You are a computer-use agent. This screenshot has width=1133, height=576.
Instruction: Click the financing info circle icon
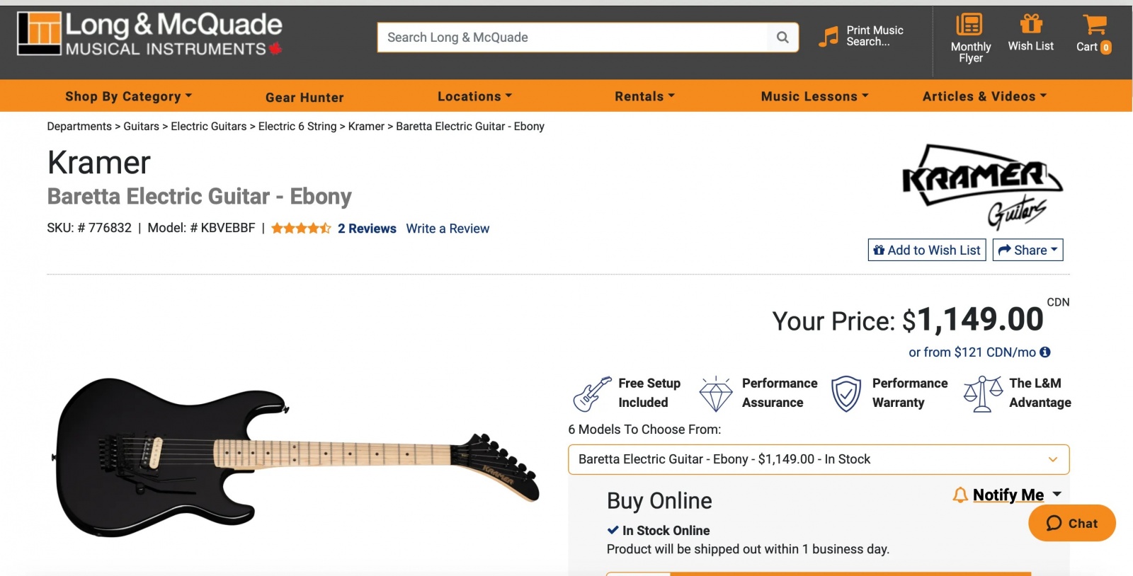pos(1045,352)
